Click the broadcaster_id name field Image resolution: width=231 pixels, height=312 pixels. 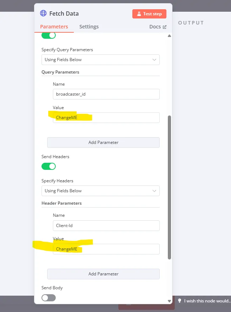pyautogui.click(x=106, y=94)
